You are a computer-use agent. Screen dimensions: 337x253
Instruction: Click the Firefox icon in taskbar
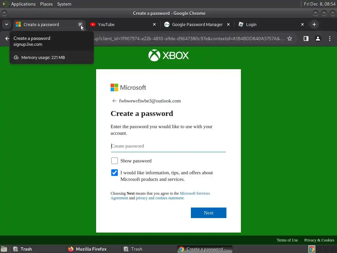(71, 249)
